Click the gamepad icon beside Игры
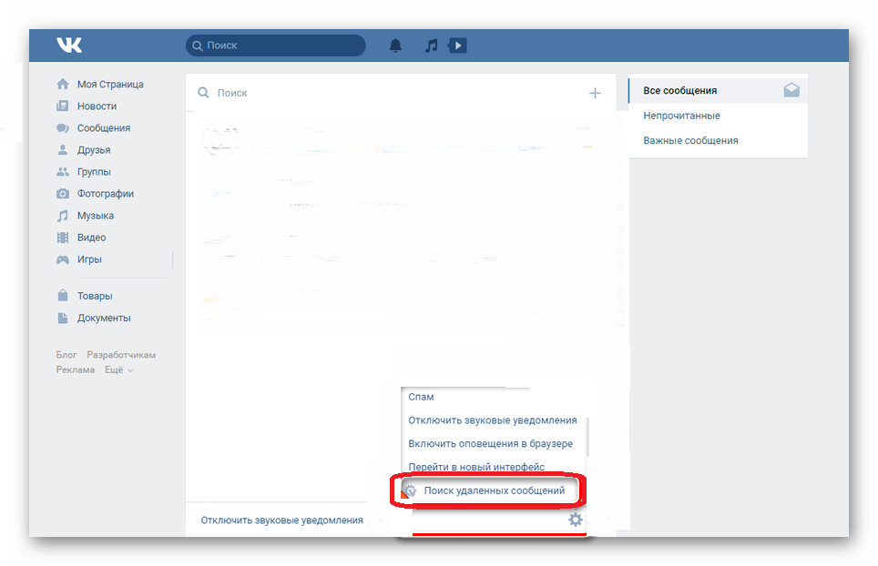Screen dimensions: 878x566 [x=63, y=259]
